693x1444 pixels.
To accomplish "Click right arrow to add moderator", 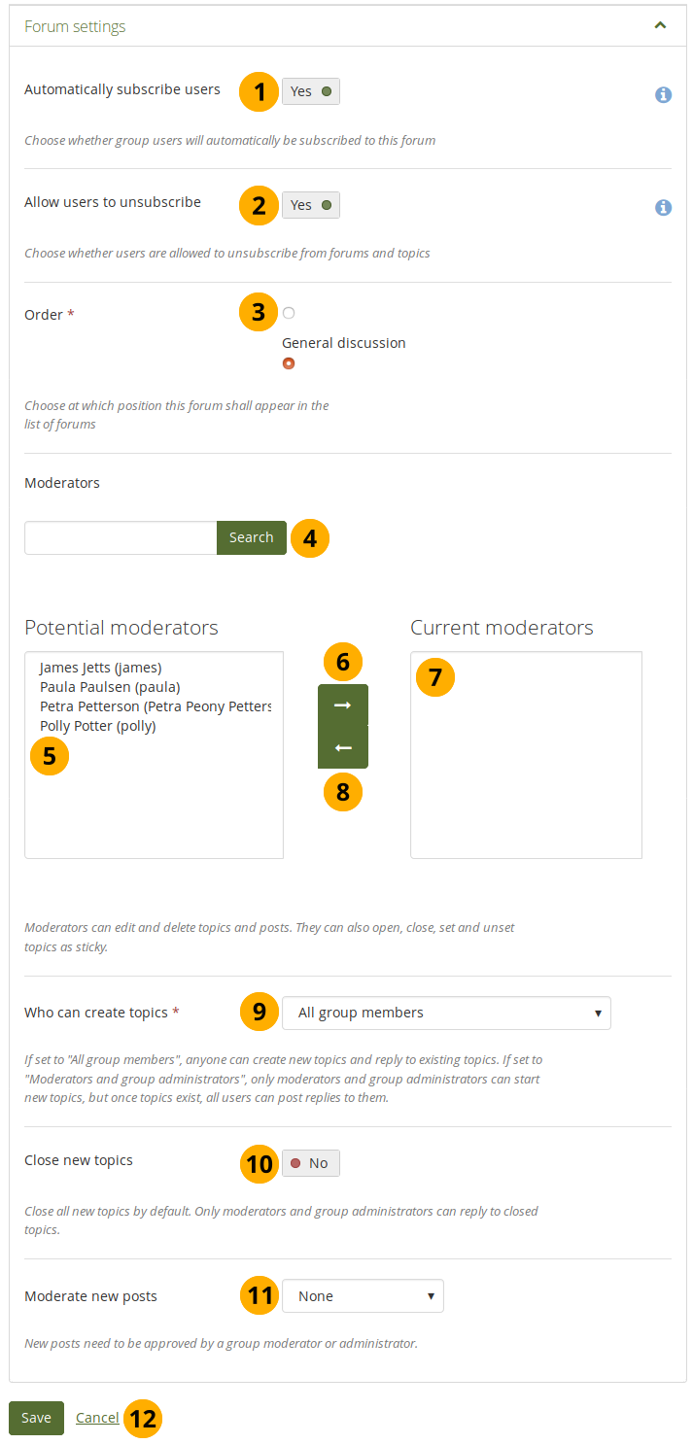I will [x=342, y=705].
